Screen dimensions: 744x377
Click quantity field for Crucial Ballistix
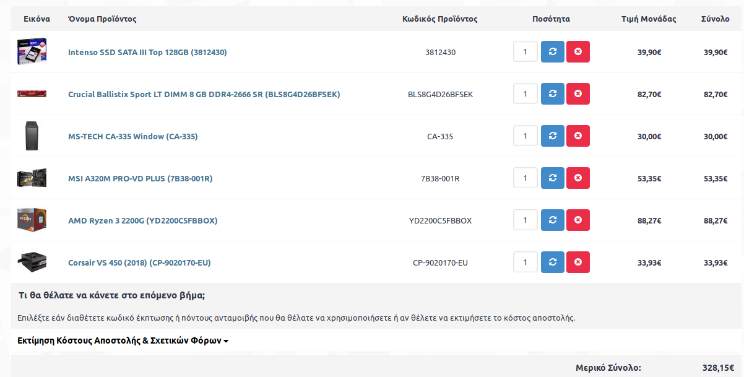point(526,94)
